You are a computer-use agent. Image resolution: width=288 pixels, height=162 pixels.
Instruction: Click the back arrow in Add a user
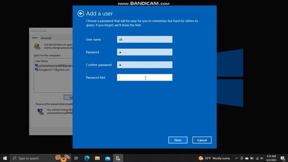pyautogui.click(x=81, y=13)
